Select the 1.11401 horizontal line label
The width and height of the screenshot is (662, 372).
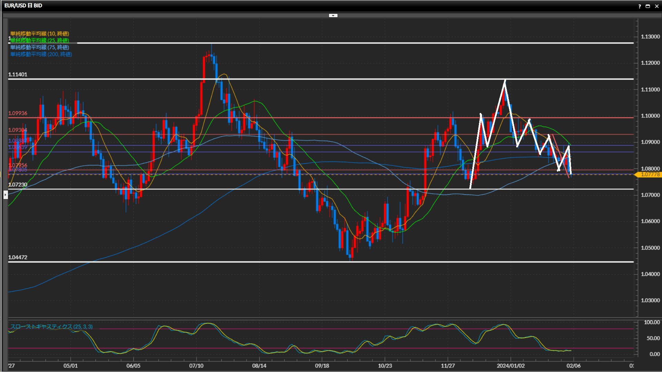pyautogui.click(x=18, y=74)
